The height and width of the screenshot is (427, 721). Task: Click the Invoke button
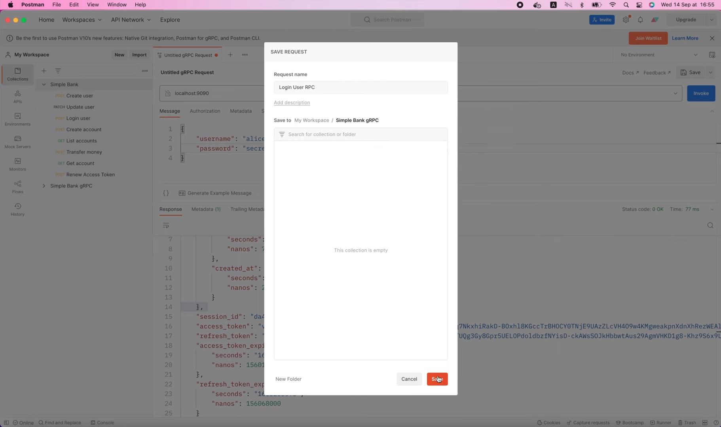(x=701, y=94)
